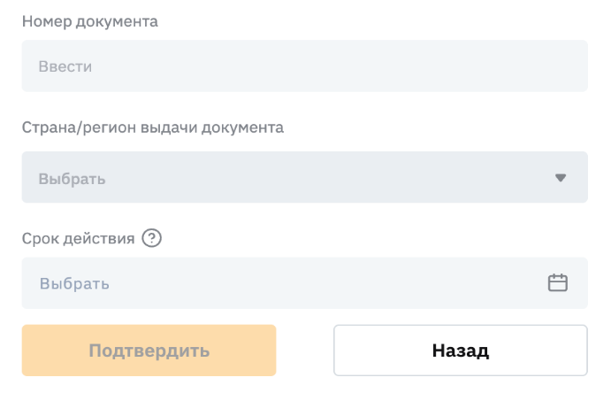611x393 pixels.
Task: Focus the Номер документа input field
Action: 304,65
